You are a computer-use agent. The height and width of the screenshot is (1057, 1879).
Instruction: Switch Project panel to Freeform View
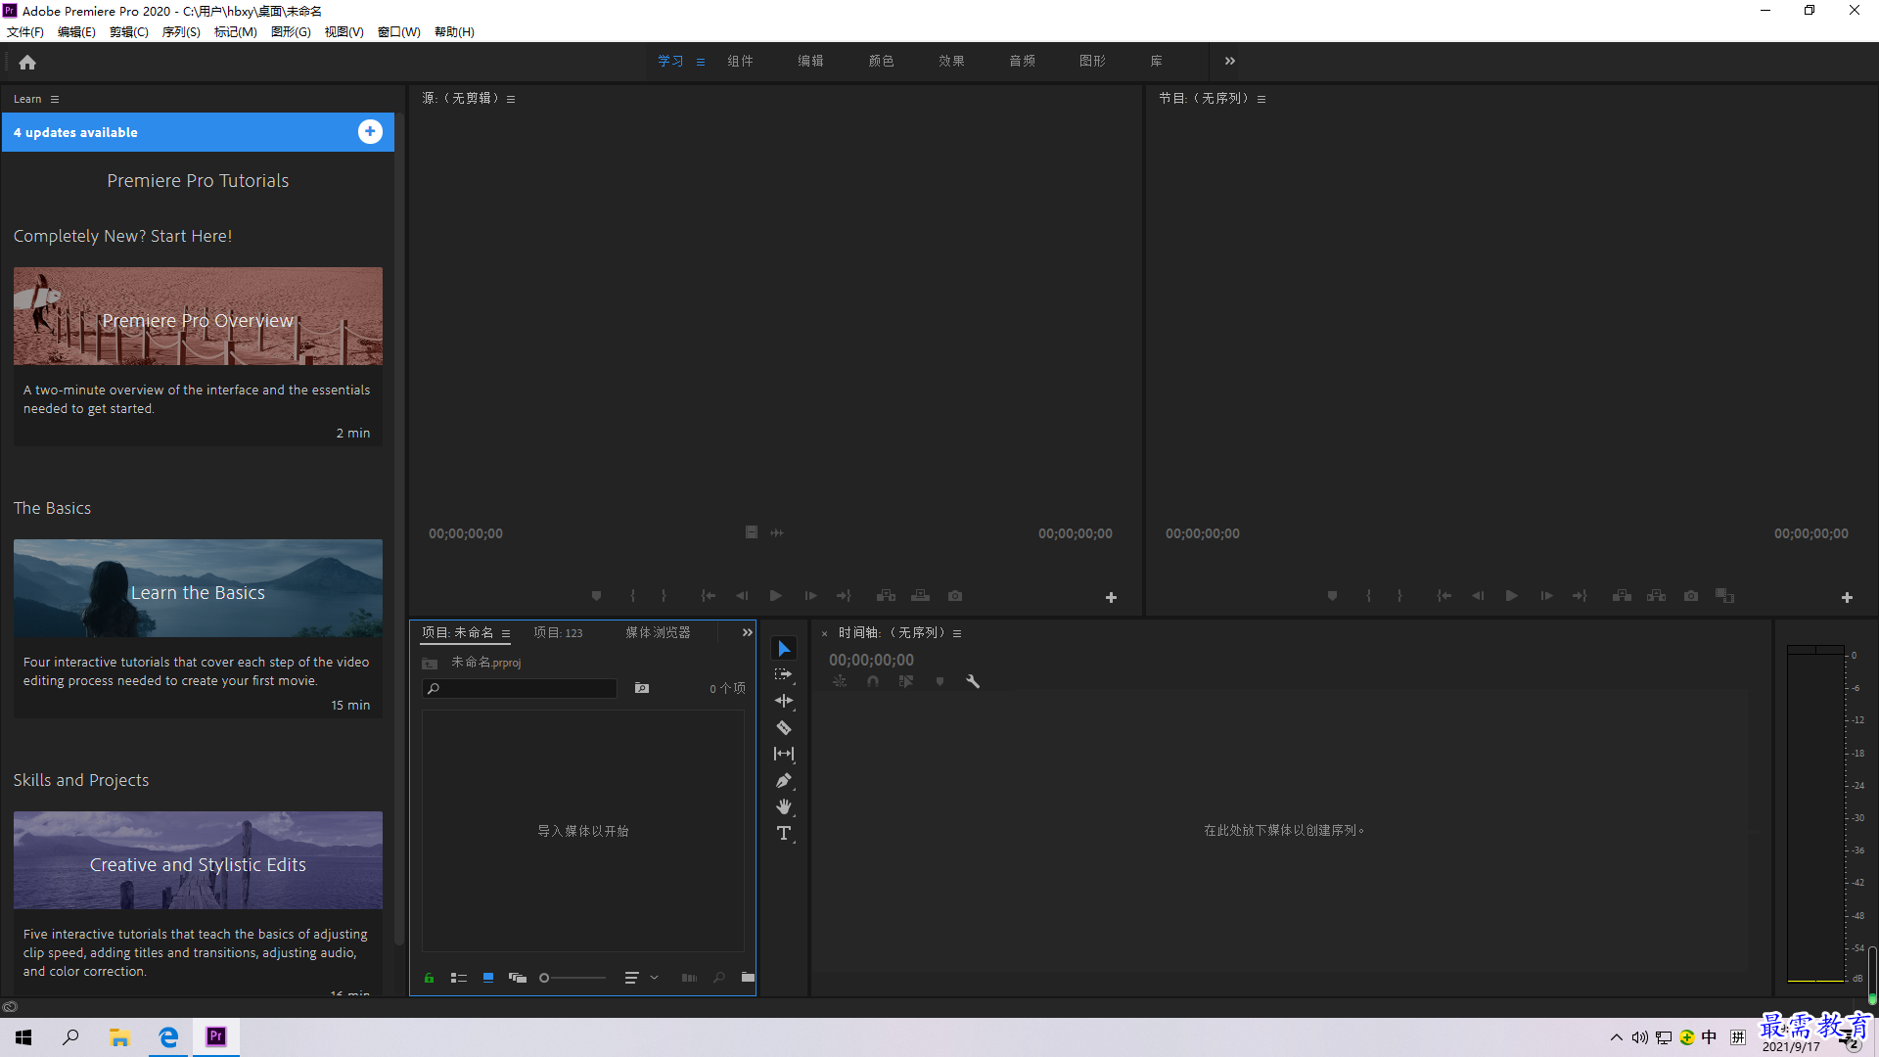click(x=518, y=978)
